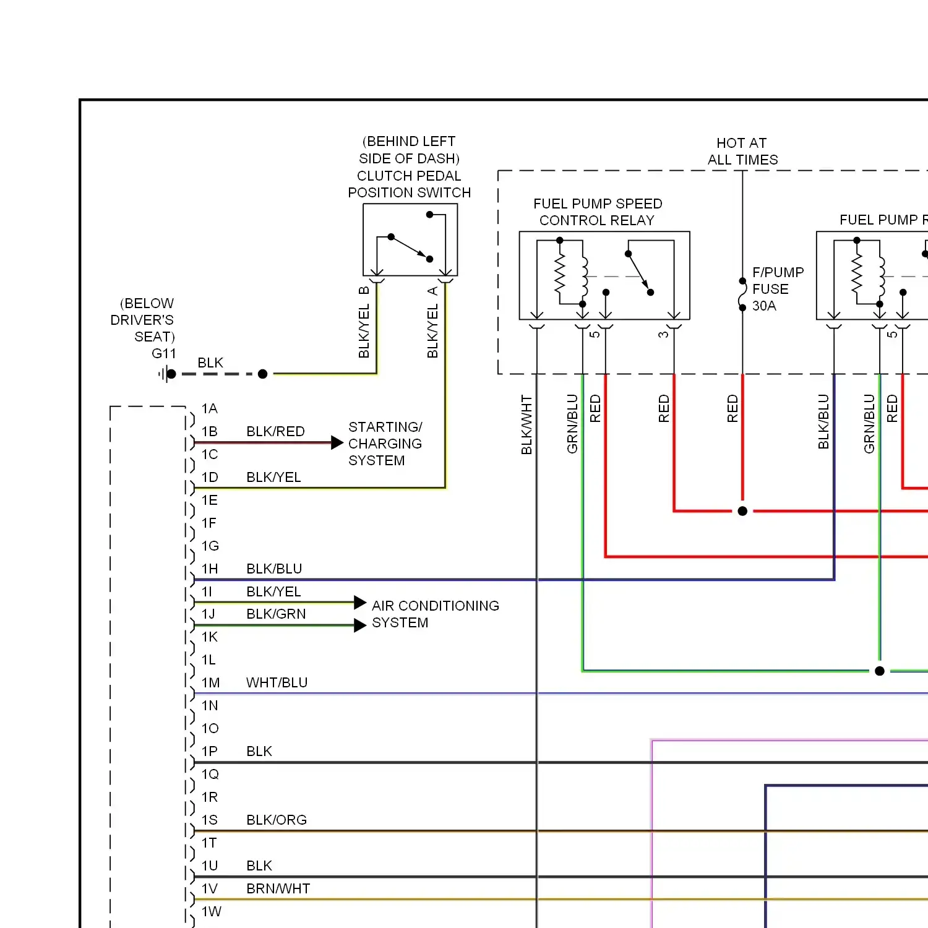Select connector pin 1M
Screen dimensions: 928x928
point(211,682)
